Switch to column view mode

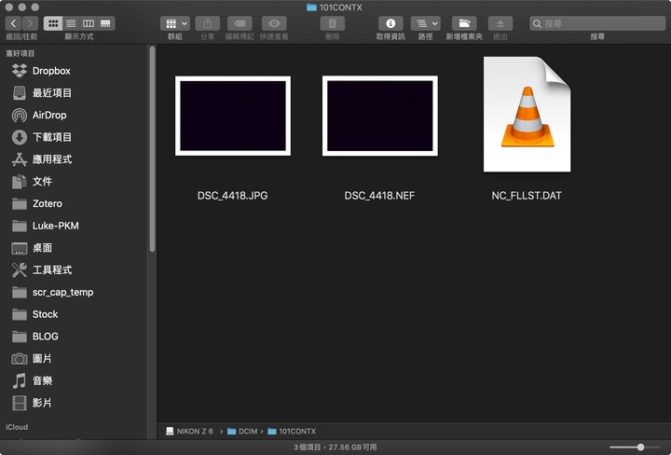tap(89, 23)
